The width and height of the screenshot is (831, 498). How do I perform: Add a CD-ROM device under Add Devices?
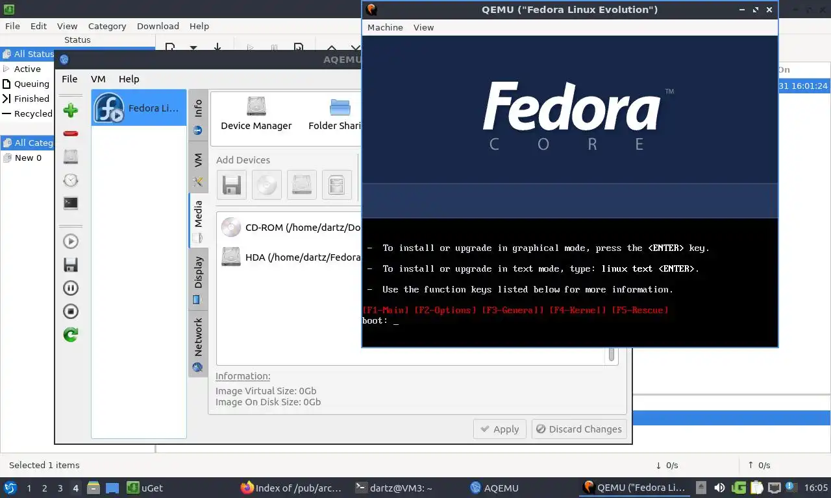coord(267,185)
